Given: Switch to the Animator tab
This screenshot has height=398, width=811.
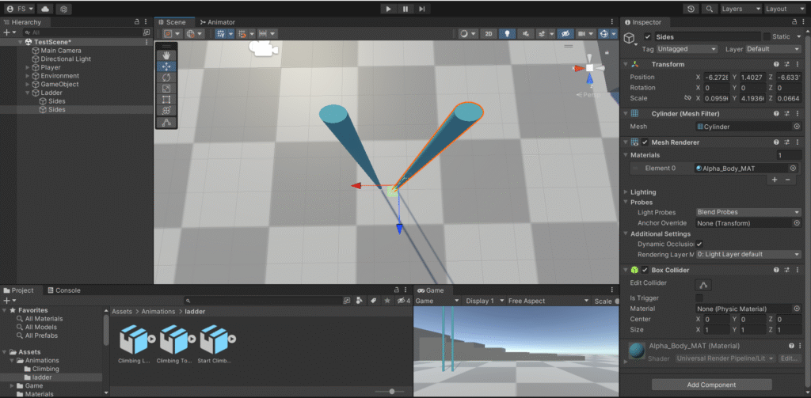Looking at the screenshot, I should click(217, 22).
